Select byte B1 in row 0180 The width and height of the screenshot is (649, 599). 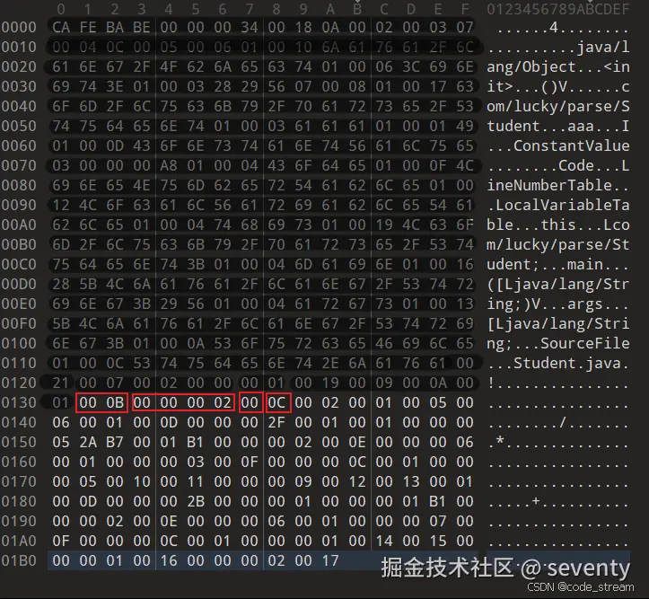(438, 501)
